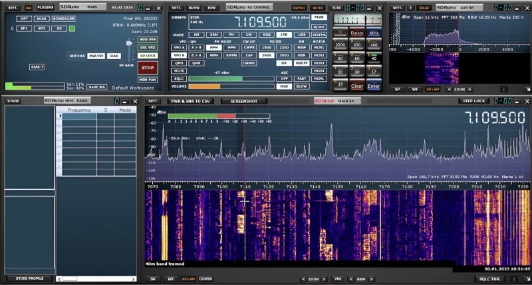532x285 pixels.
Task: Click the zoom-in arrow in Main SP
Action: [x=324, y=279]
